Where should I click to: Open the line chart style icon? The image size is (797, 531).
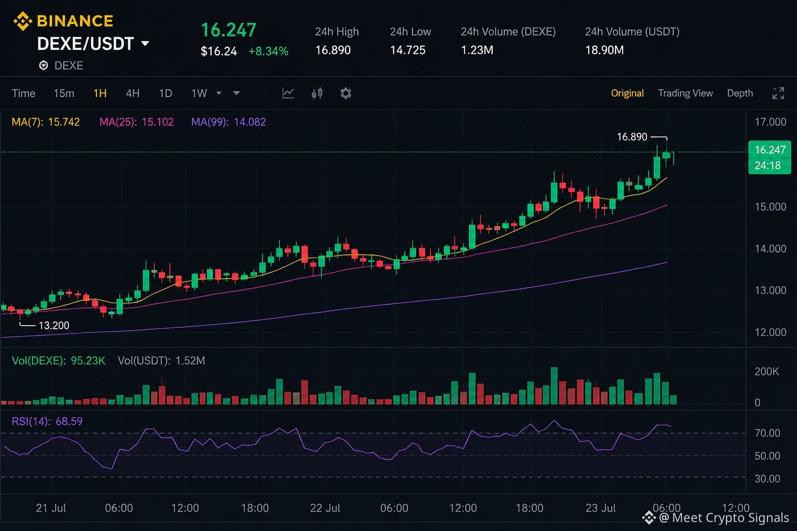[288, 93]
